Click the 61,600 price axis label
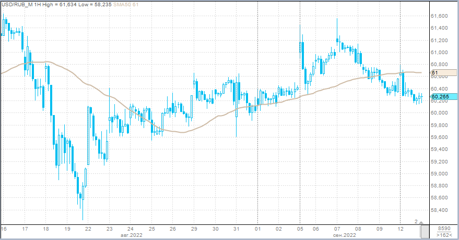The image size is (459, 240). coord(440,16)
